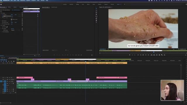This screenshot has height=105, width=187.
Task: Lock the Transitions video track
Action: (3, 79)
